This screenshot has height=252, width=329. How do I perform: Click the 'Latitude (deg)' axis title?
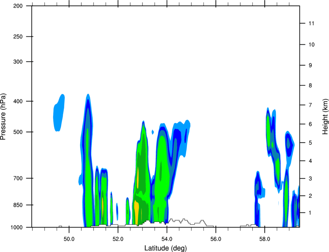click(165, 248)
